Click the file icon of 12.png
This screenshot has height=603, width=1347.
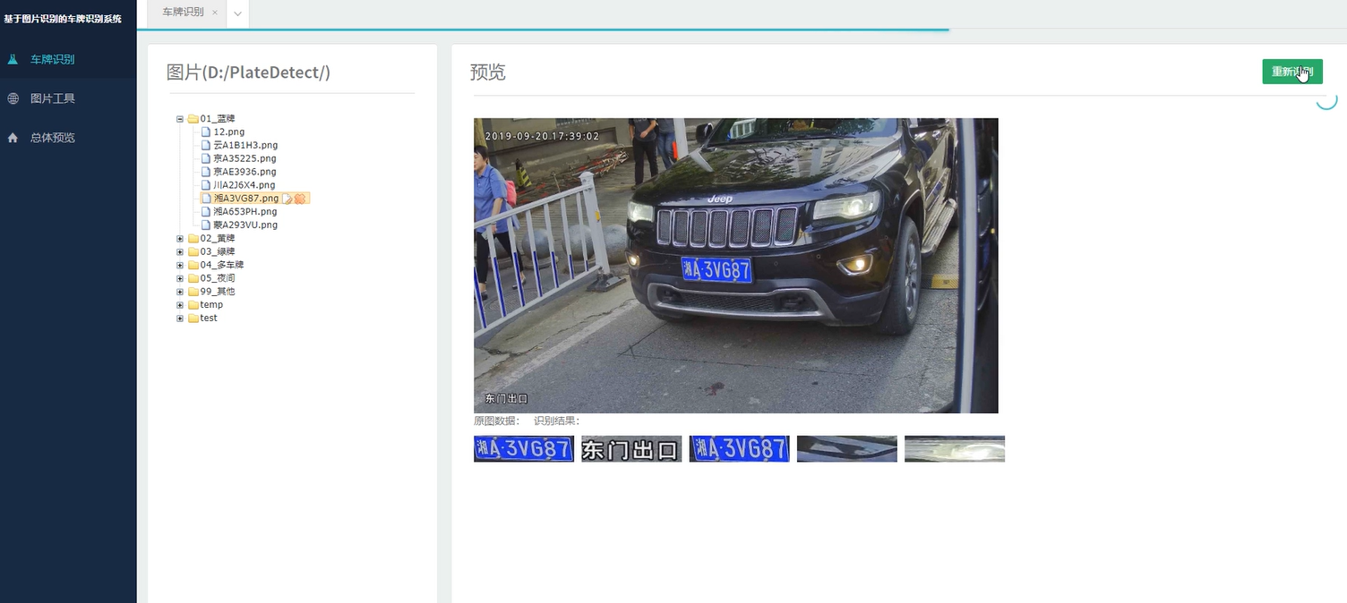(x=205, y=132)
